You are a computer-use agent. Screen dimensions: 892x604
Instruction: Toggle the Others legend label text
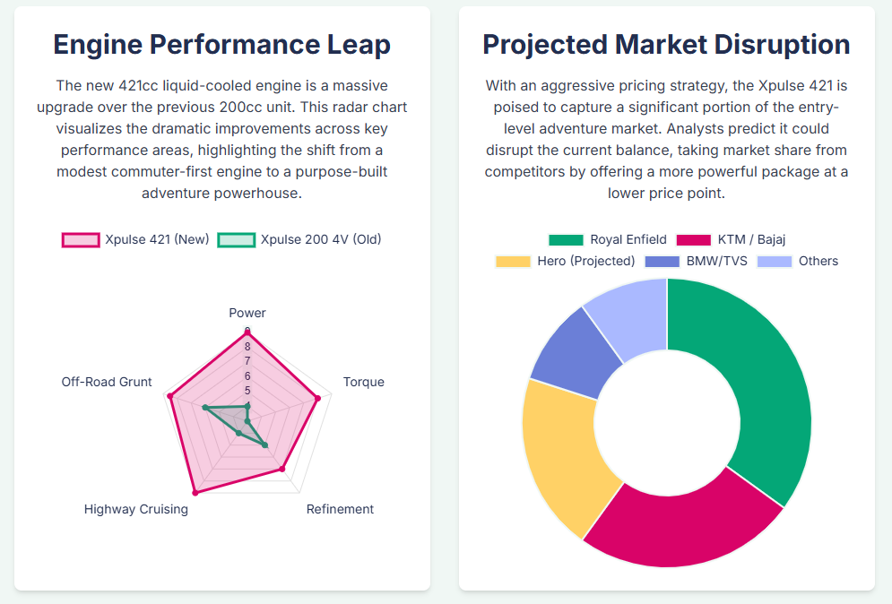click(x=818, y=261)
